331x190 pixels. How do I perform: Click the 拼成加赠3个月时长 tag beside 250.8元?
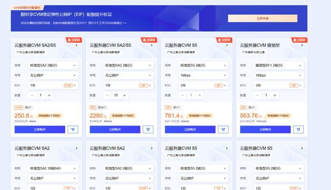tap(49, 115)
